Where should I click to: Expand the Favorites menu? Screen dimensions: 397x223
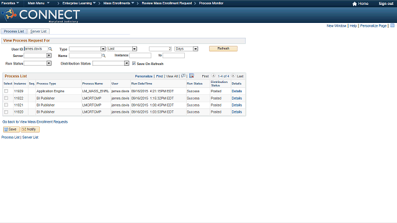10,3
